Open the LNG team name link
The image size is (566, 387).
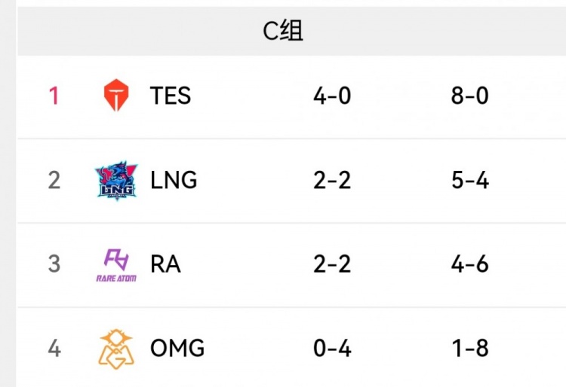(x=174, y=181)
